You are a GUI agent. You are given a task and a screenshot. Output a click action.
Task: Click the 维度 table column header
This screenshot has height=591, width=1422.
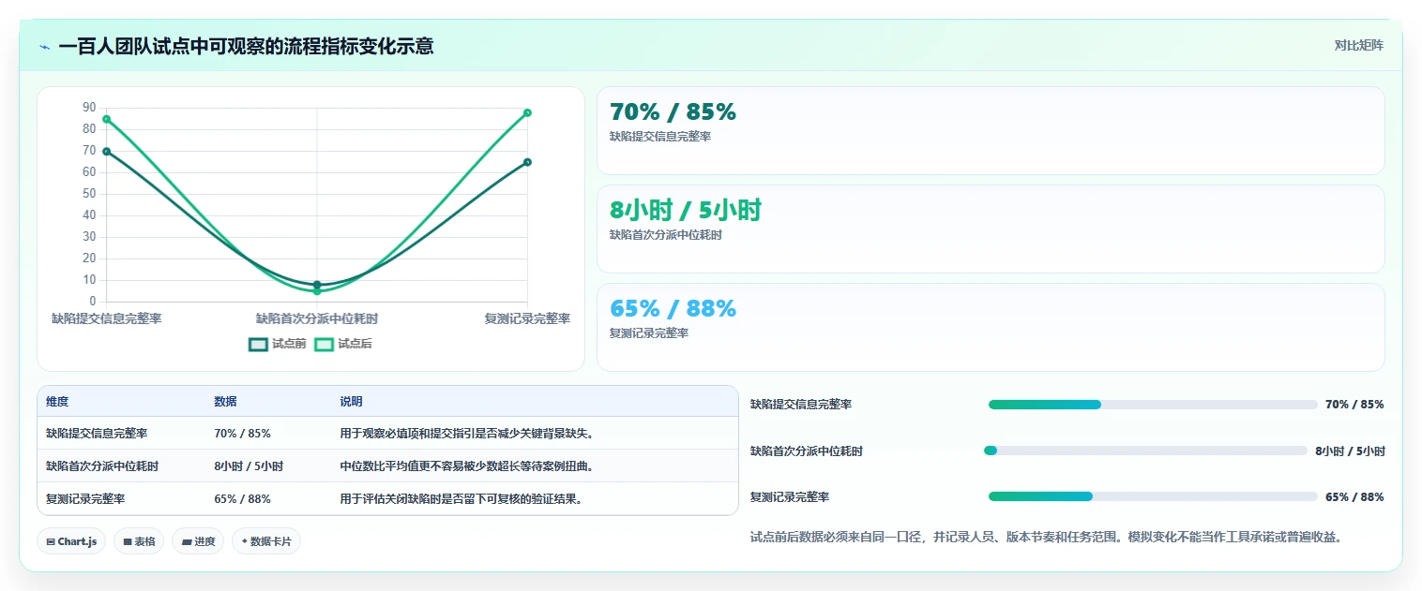pos(57,402)
